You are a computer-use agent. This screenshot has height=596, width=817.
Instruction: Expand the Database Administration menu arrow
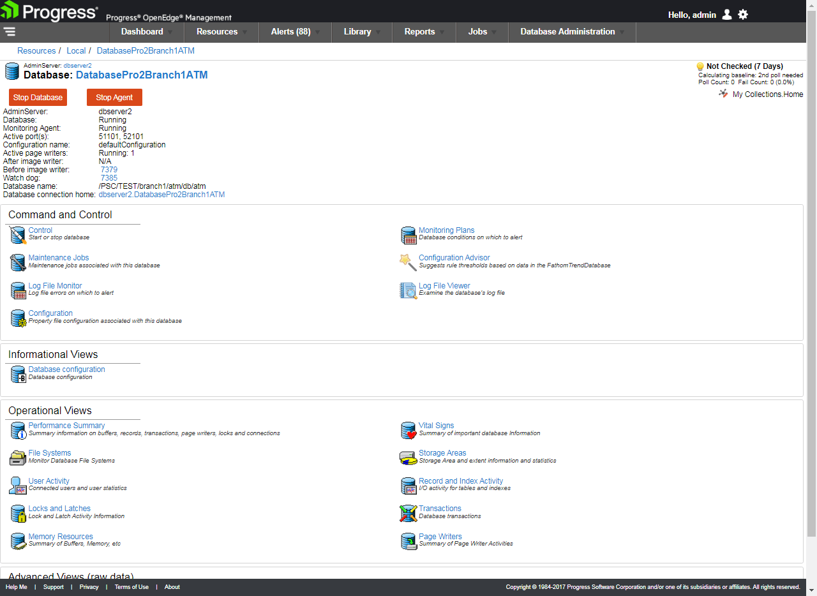coord(622,32)
